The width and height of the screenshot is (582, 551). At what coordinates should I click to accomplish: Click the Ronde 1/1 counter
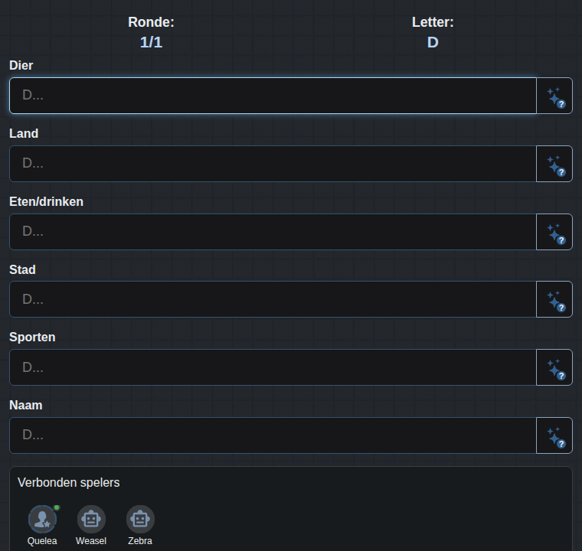click(x=151, y=42)
